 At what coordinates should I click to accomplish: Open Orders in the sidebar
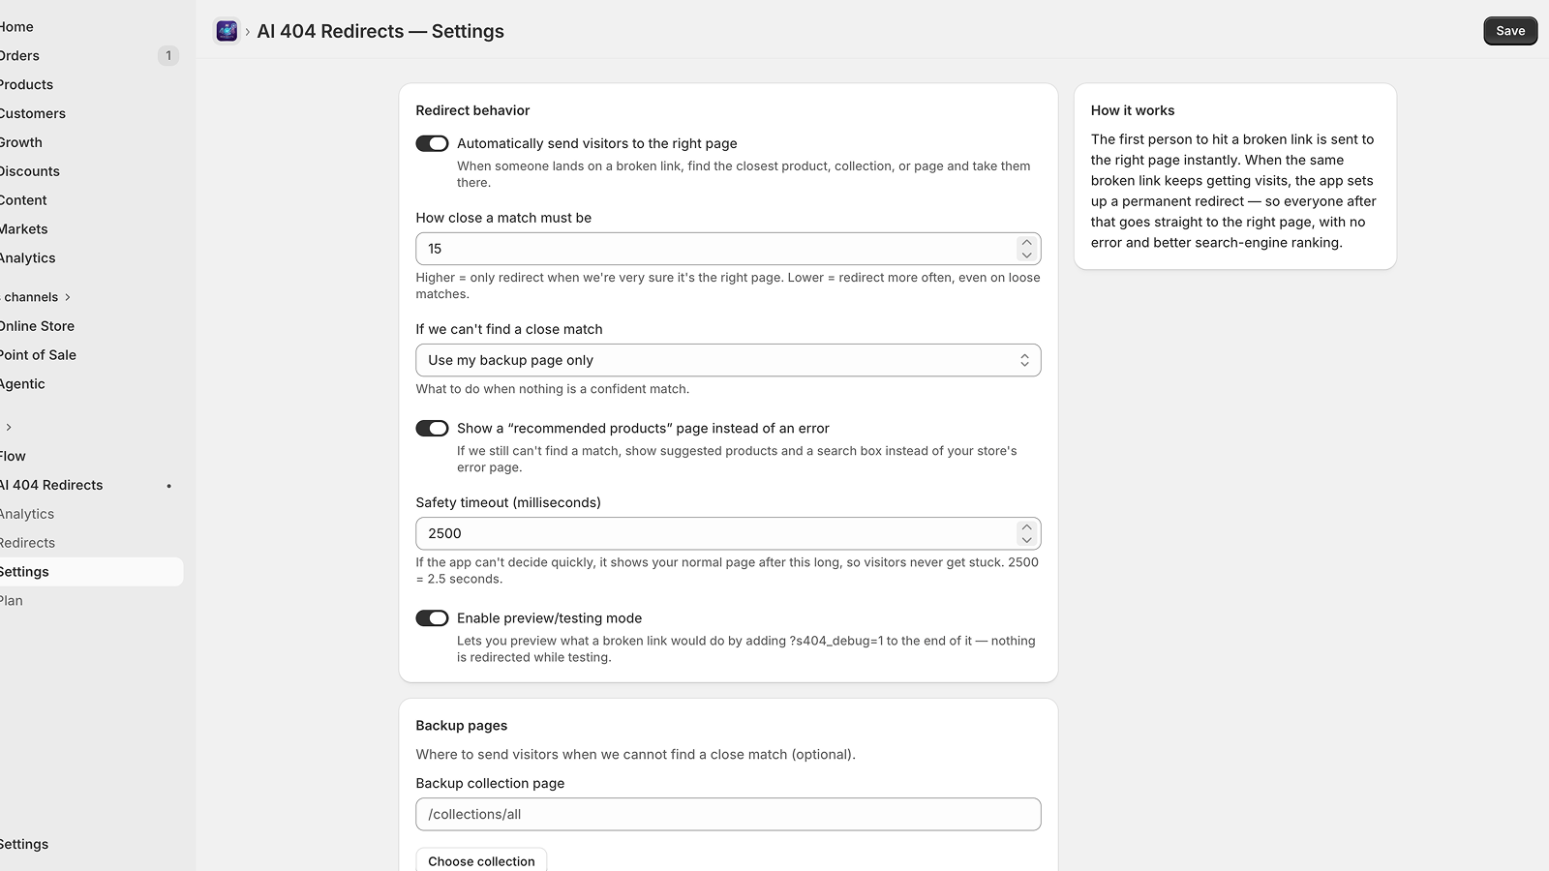point(19,56)
